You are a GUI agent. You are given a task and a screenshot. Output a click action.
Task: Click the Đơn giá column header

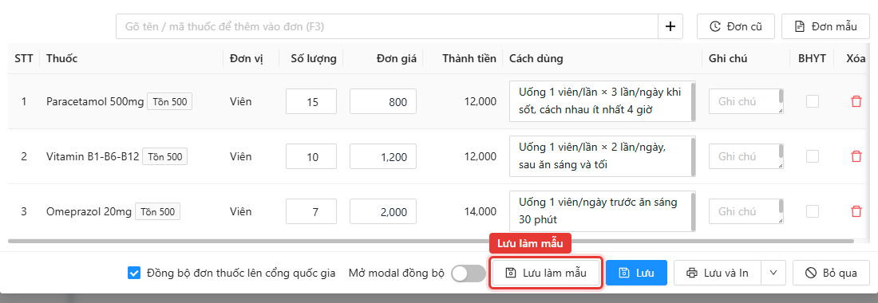[x=397, y=58]
